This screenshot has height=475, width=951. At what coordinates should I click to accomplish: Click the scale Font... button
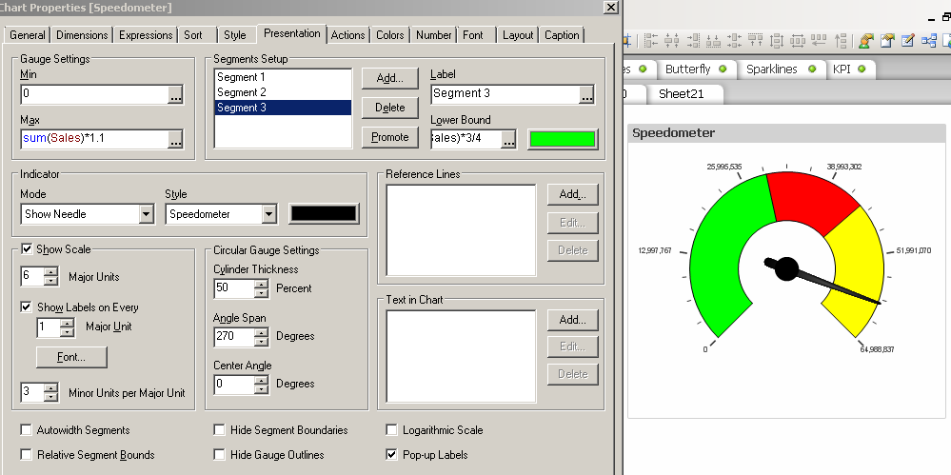point(71,358)
